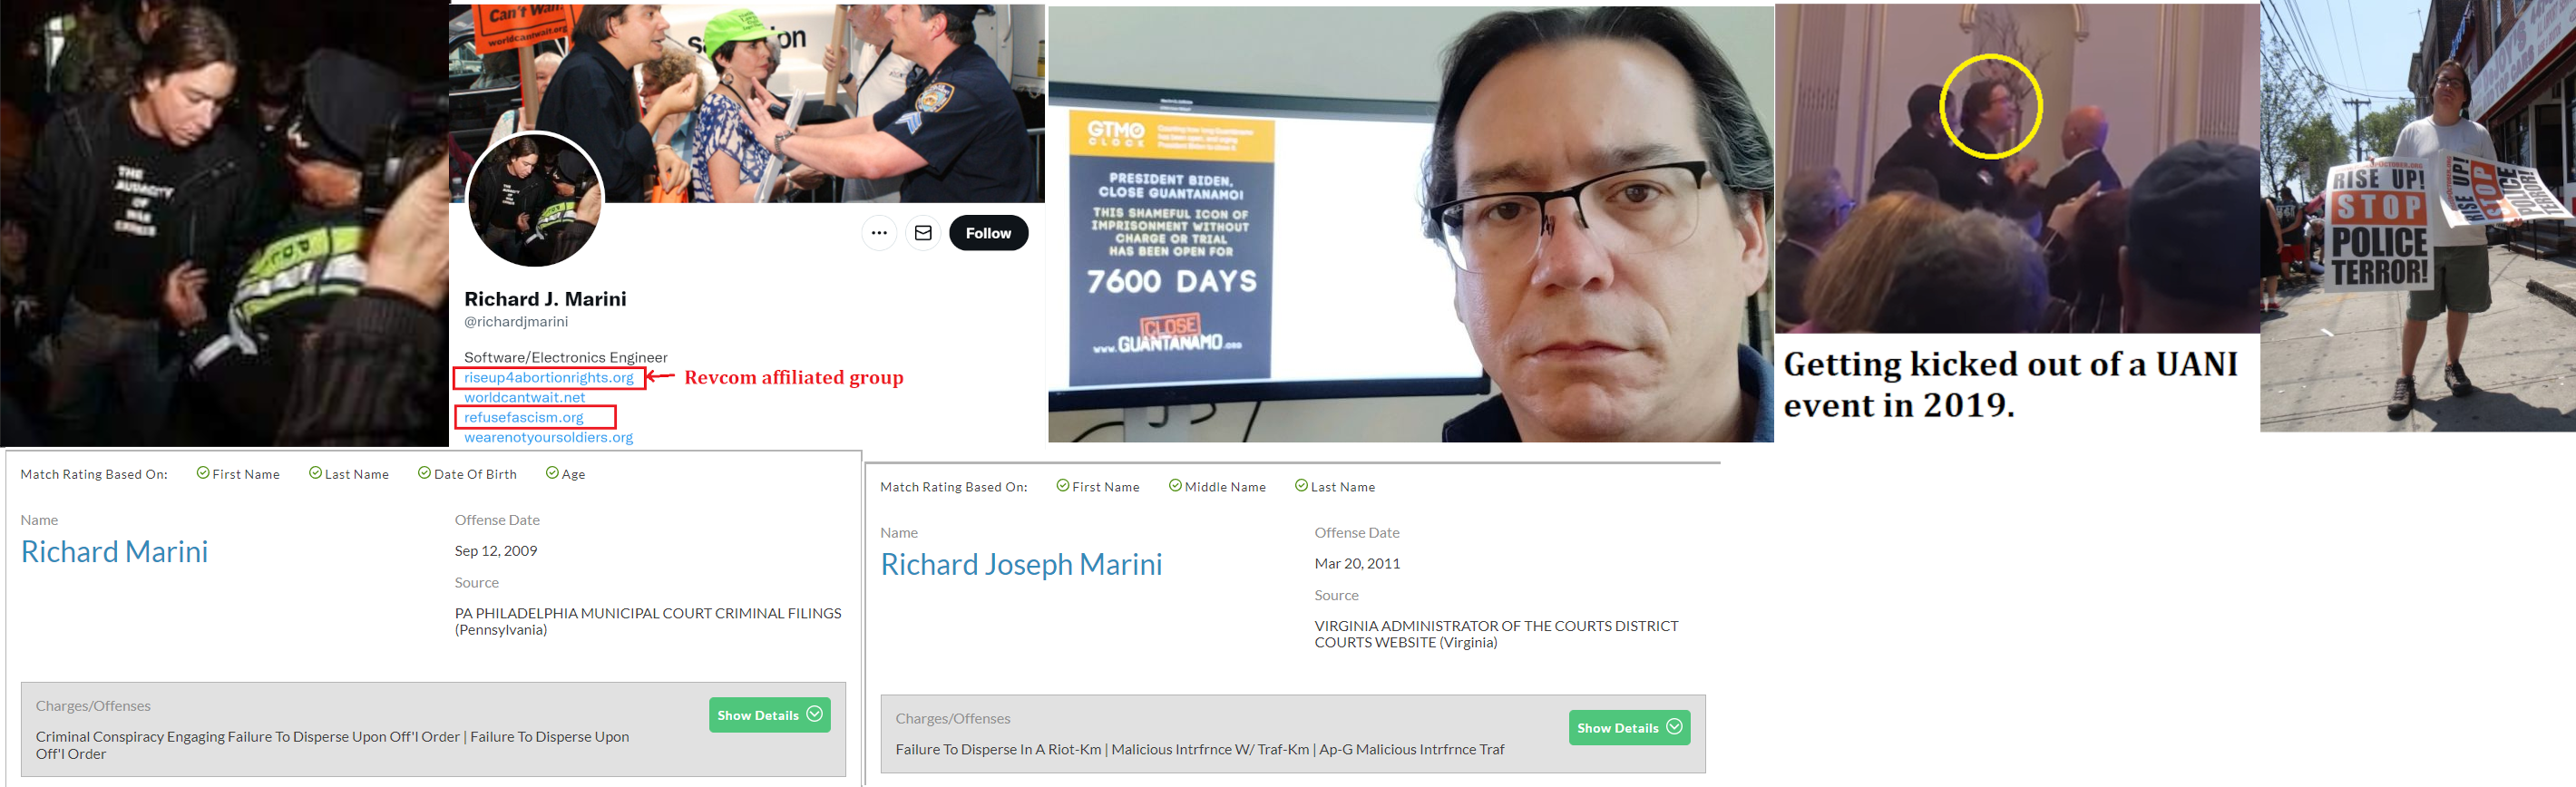Open the riseup4abortionrights.org link
The width and height of the screenshot is (2576, 787).
(548, 377)
